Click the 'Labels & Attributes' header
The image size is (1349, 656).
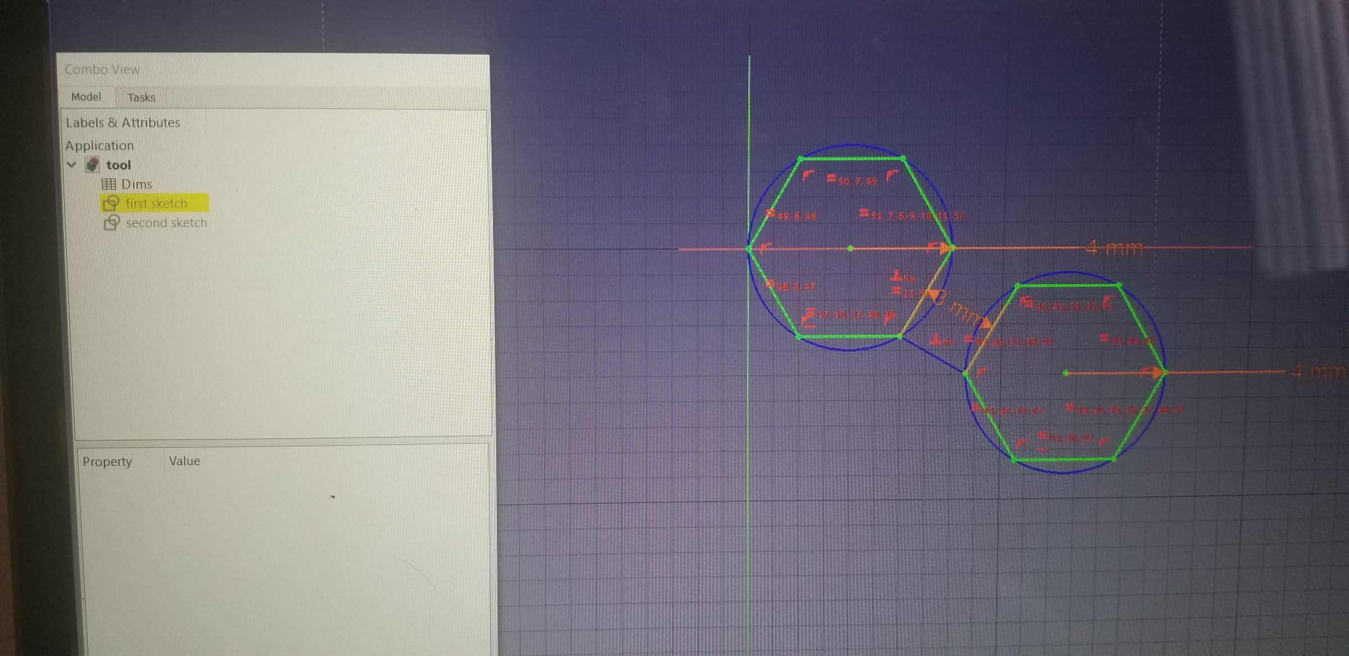(124, 123)
